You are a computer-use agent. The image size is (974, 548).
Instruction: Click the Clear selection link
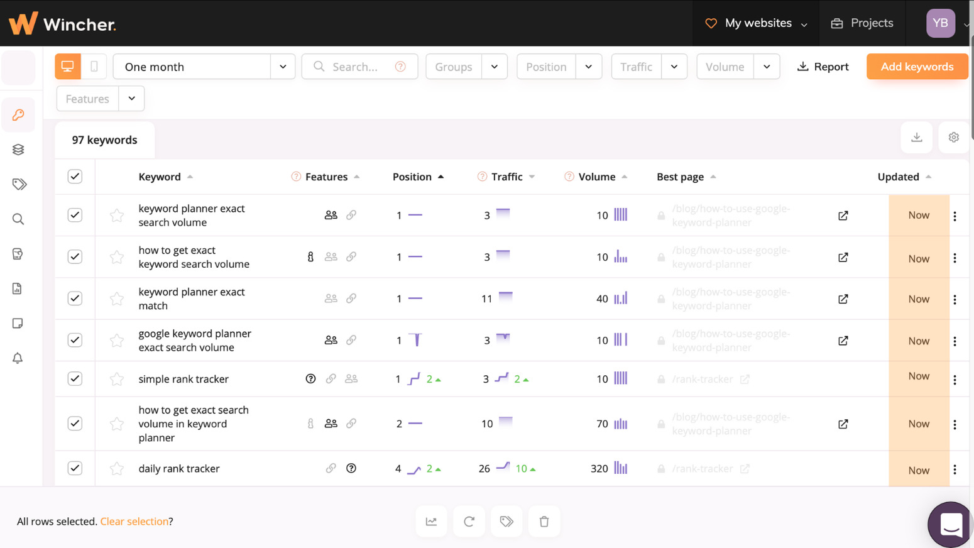click(134, 521)
